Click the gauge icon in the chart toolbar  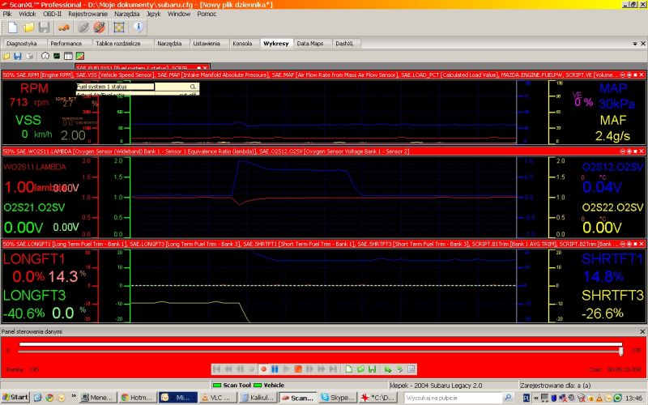[x=45, y=56]
